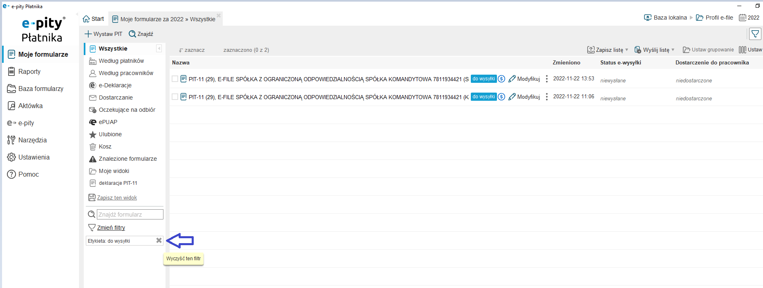The width and height of the screenshot is (763, 288).
Task: Click zaznacz to select forms
Action: pyautogui.click(x=192, y=50)
